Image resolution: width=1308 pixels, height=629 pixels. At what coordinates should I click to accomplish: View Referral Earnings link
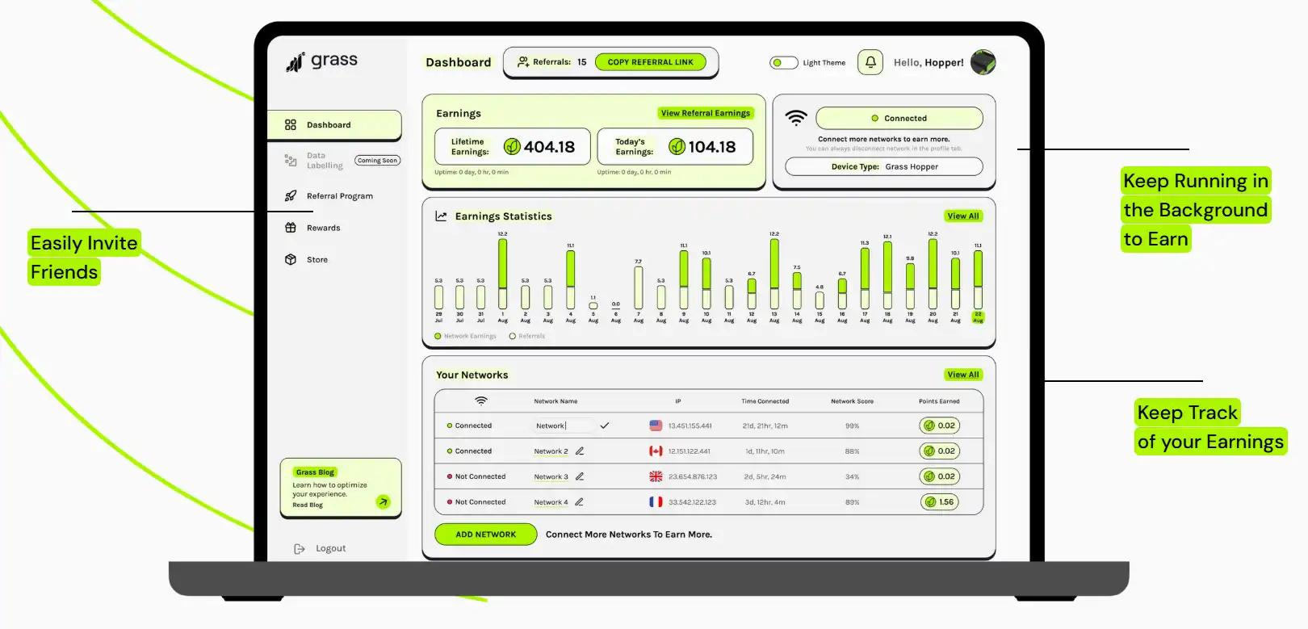(x=705, y=113)
